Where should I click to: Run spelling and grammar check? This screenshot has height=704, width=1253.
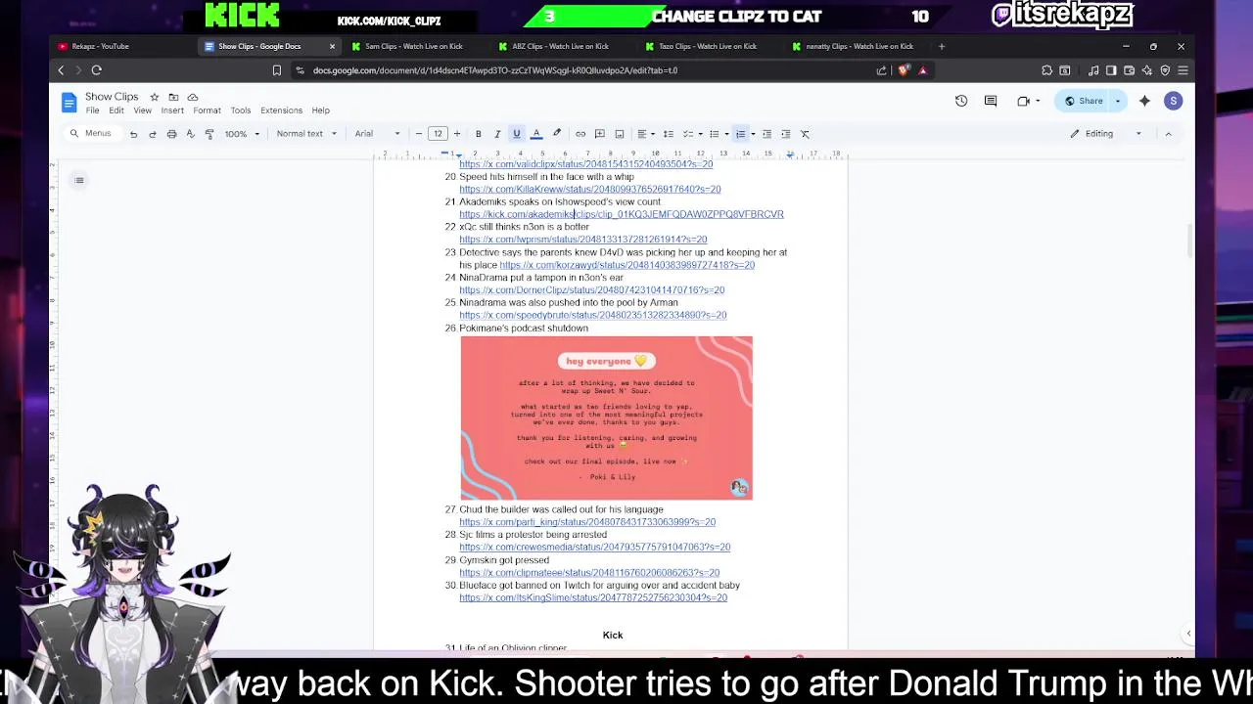190,134
